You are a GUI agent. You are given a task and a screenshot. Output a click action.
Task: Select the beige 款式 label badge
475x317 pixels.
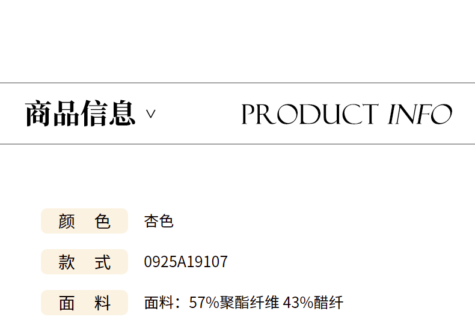pos(85,262)
